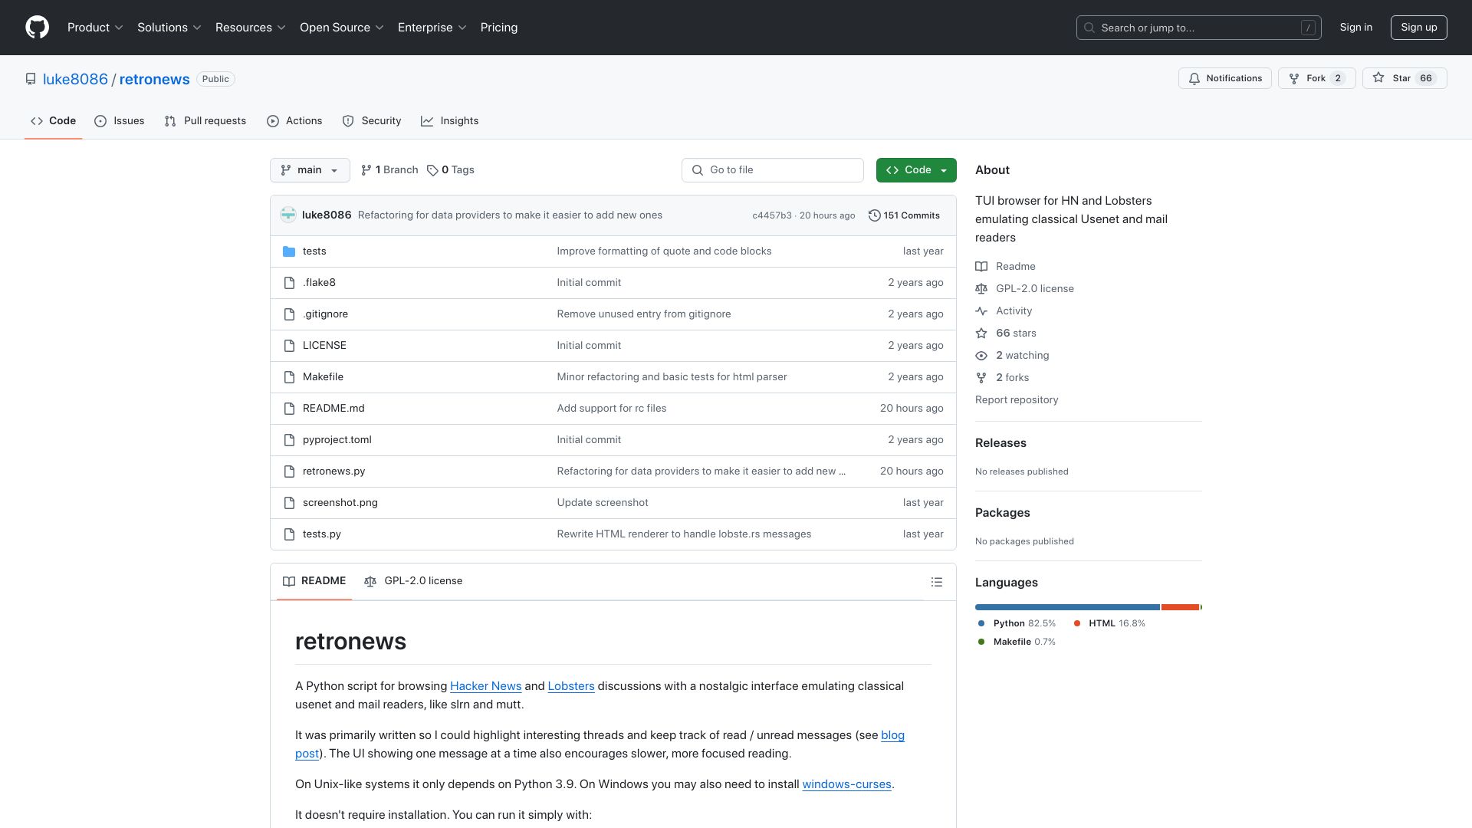
Task: Open pyproject.toml file
Action: pos(337,440)
